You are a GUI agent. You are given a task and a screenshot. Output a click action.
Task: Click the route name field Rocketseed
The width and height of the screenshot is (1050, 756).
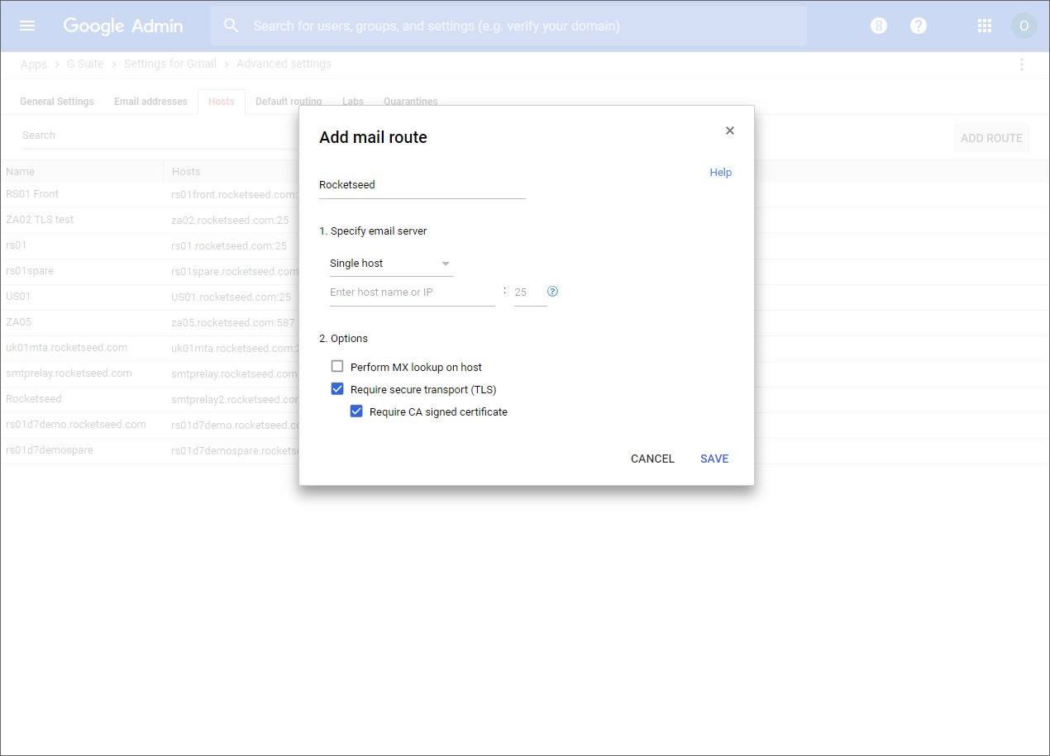422,185
